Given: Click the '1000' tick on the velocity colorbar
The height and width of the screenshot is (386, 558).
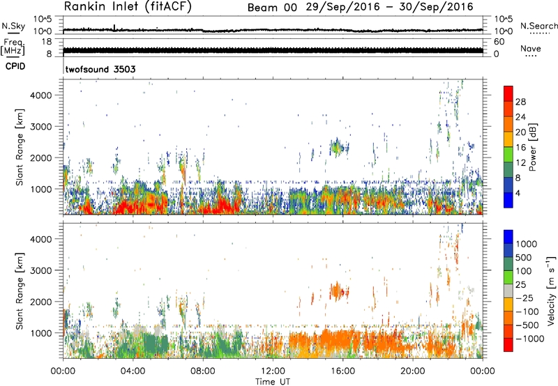Looking at the screenshot, I should coord(526,244).
